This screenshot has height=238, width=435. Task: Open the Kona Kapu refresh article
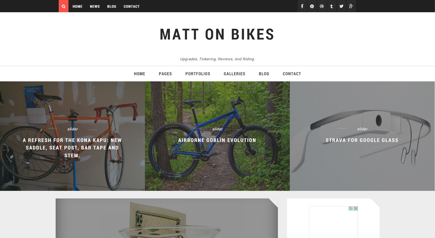pos(72,148)
